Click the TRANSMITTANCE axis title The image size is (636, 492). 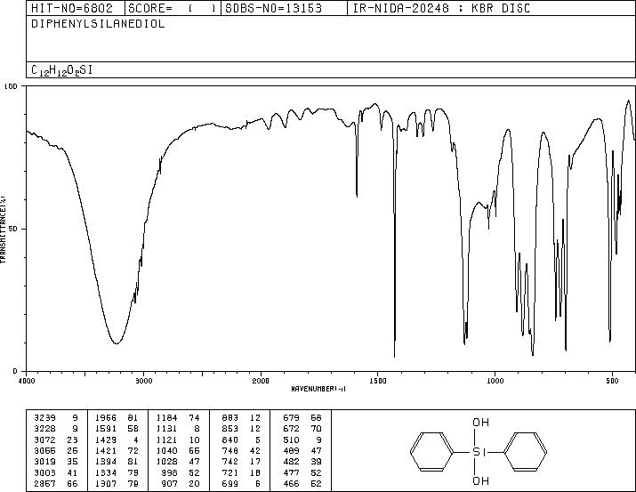click(4, 230)
